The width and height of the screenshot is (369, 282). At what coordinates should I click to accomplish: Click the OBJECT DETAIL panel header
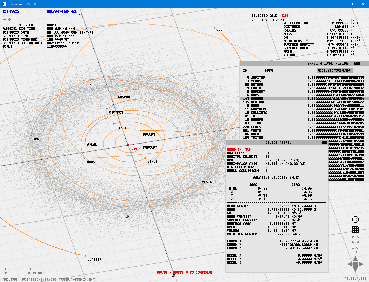pyautogui.click(x=277, y=143)
